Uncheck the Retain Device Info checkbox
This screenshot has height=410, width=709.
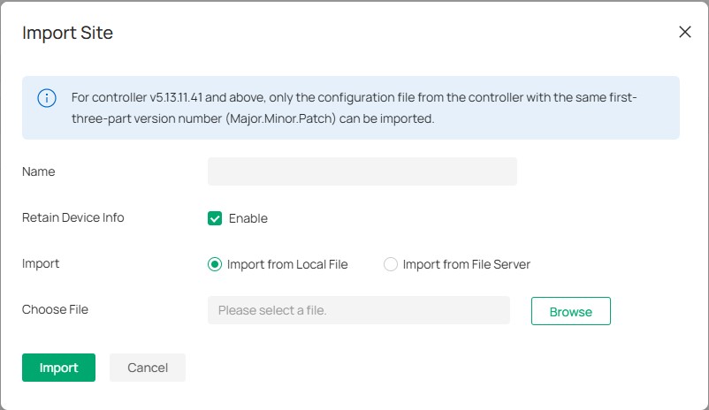[x=215, y=218]
